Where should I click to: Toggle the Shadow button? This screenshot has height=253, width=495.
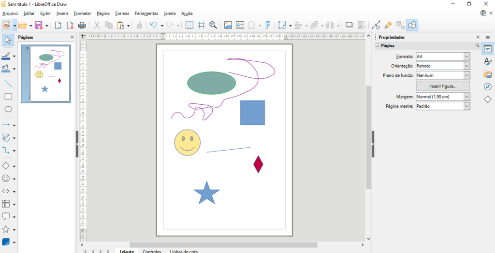click(349, 25)
